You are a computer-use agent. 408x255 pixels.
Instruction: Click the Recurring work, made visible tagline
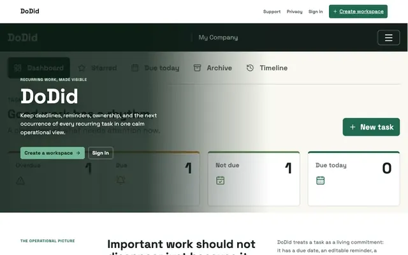54,79
